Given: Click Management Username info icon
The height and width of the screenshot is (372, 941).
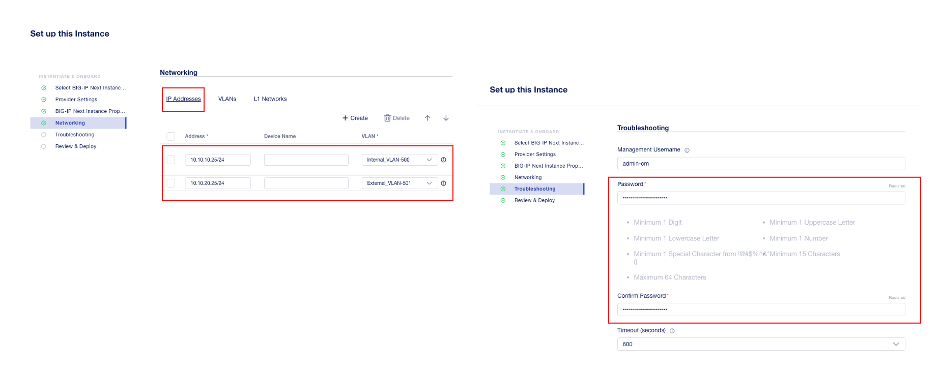Looking at the screenshot, I should (687, 150).
